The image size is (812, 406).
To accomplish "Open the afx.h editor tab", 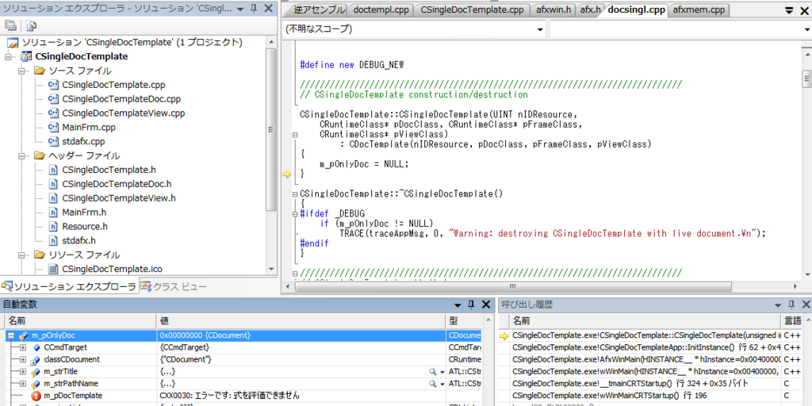I will coord(591,10).
